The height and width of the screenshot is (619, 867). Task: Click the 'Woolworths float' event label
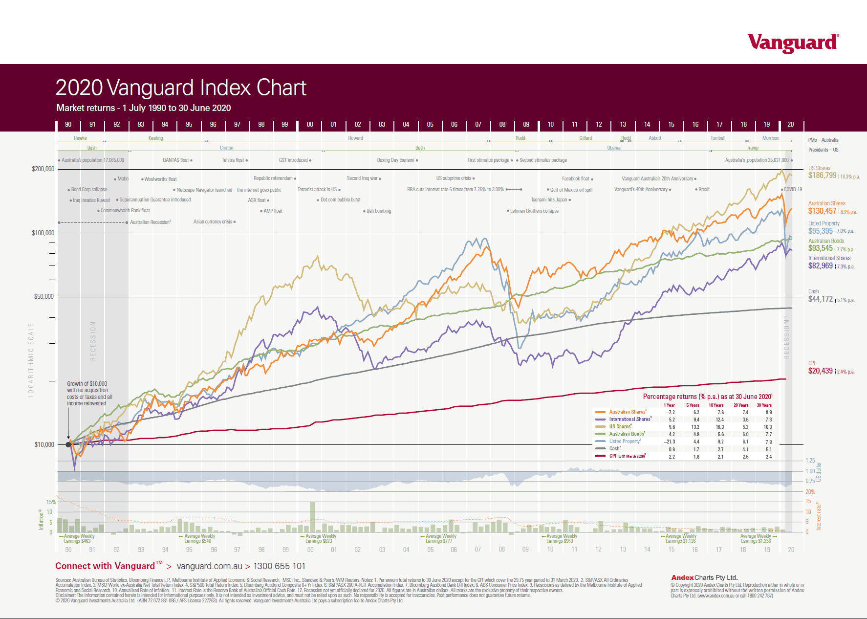point(160,179)
